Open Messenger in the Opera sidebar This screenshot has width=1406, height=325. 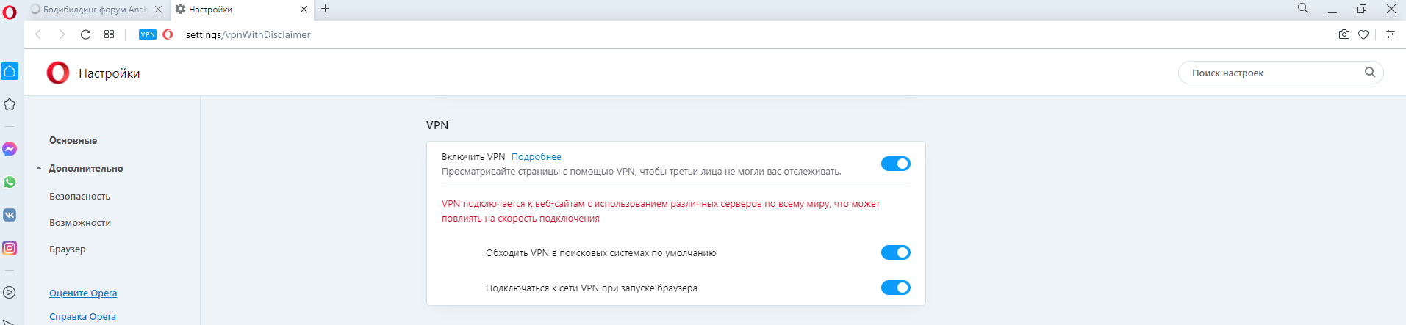[x=10, y=149]
